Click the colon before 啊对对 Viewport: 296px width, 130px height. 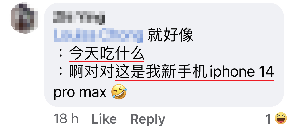pyautogui.click(x=61, y=72)
